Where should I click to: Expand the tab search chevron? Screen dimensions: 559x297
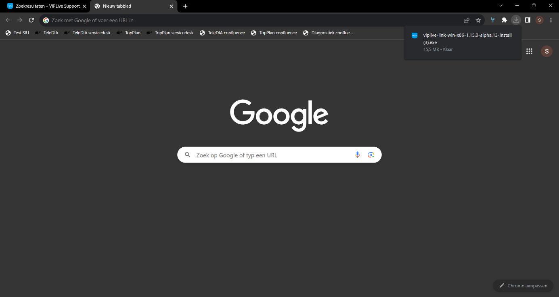[500, 6]
